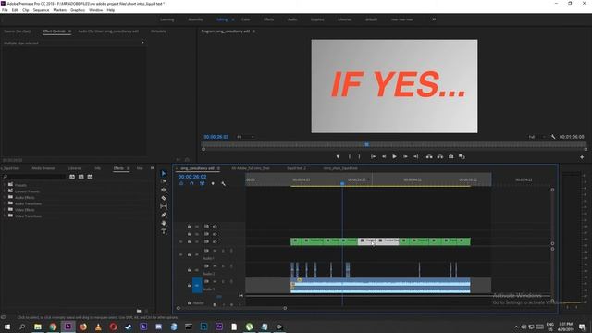The height and width of the screenshot is (333, 592).
Task: Select the Slip tool
Action: [x=164, y=206]
